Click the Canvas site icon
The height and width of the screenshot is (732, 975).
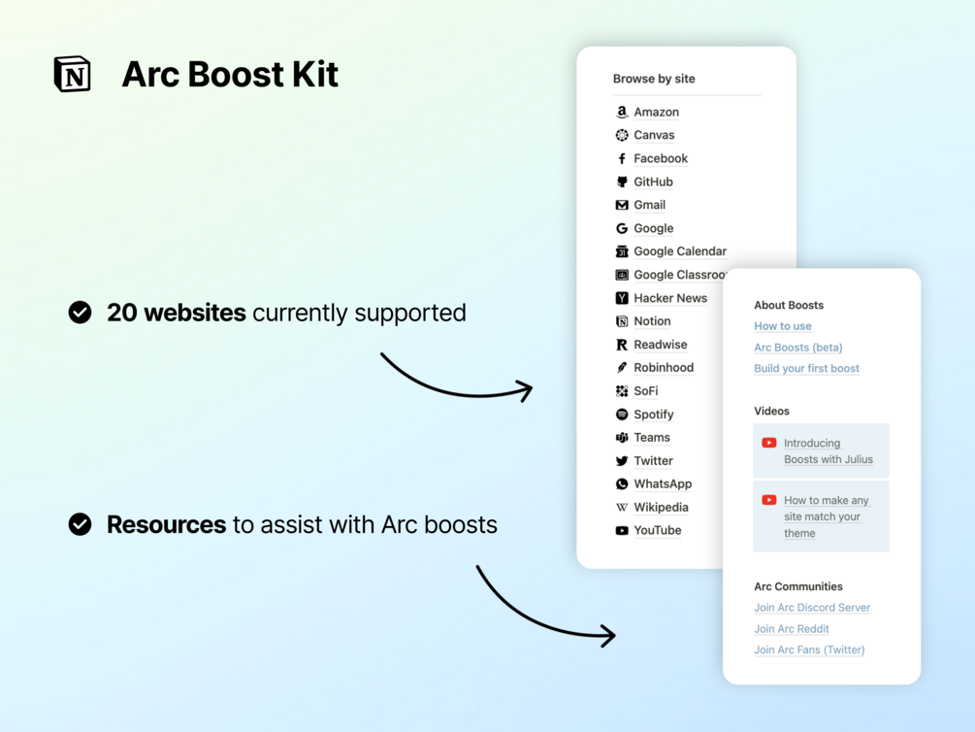[x=621, y=135]
